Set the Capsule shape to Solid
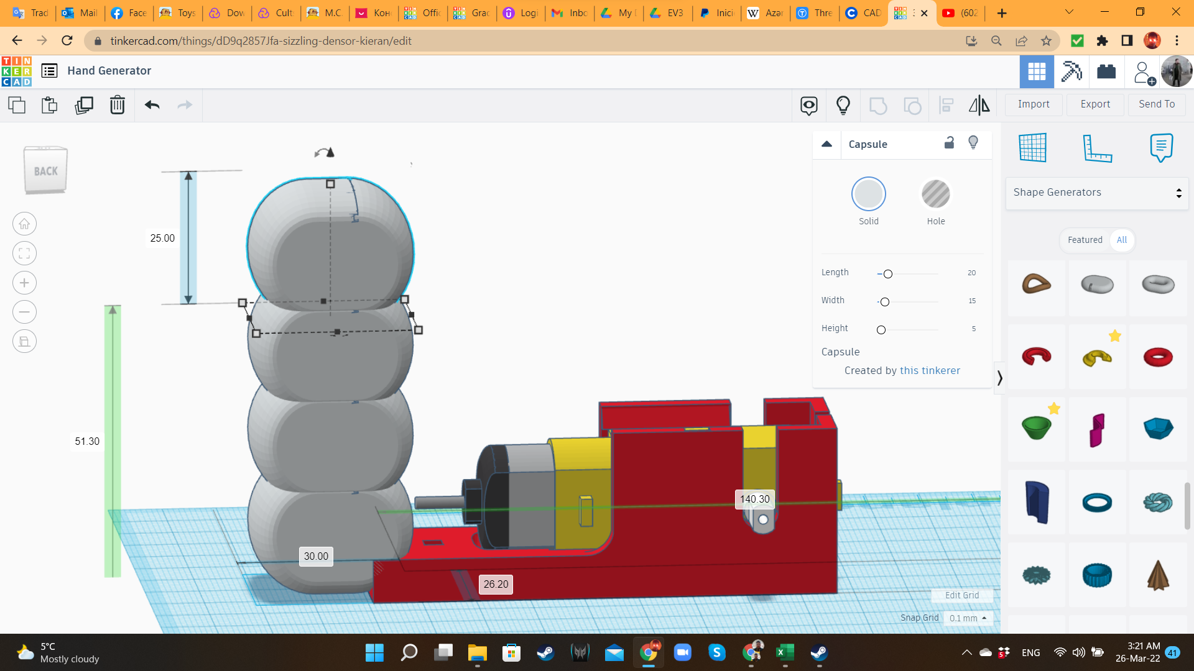The height and width of the screenshot is (671, 1194). pos(868,194)
